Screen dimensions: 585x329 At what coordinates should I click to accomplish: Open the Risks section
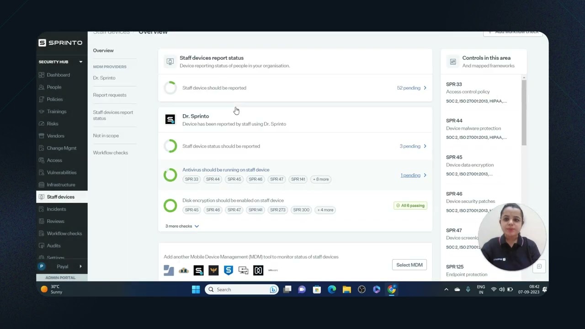pyautogui.click(x=53, y=124)
